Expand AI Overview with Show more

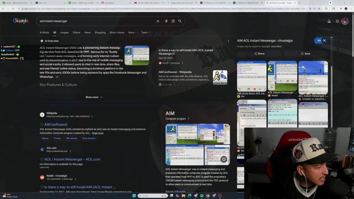pyautogui.click(x=94, y=97)
